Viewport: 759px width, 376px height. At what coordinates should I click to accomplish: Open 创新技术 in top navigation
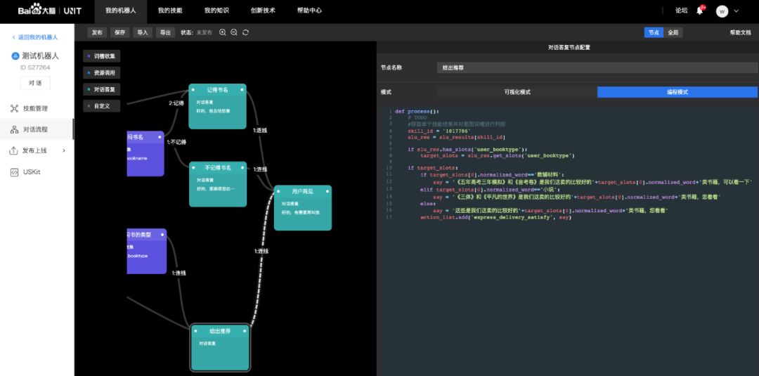(x=262, y=11)
